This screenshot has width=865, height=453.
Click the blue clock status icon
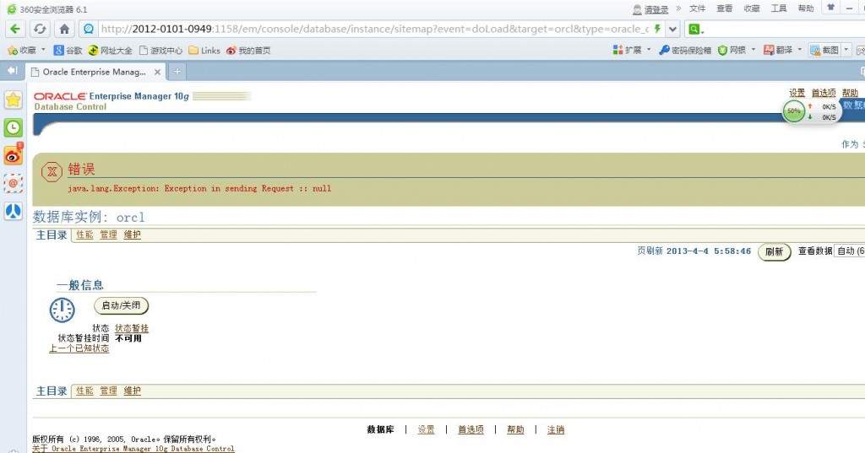(62, 310)
